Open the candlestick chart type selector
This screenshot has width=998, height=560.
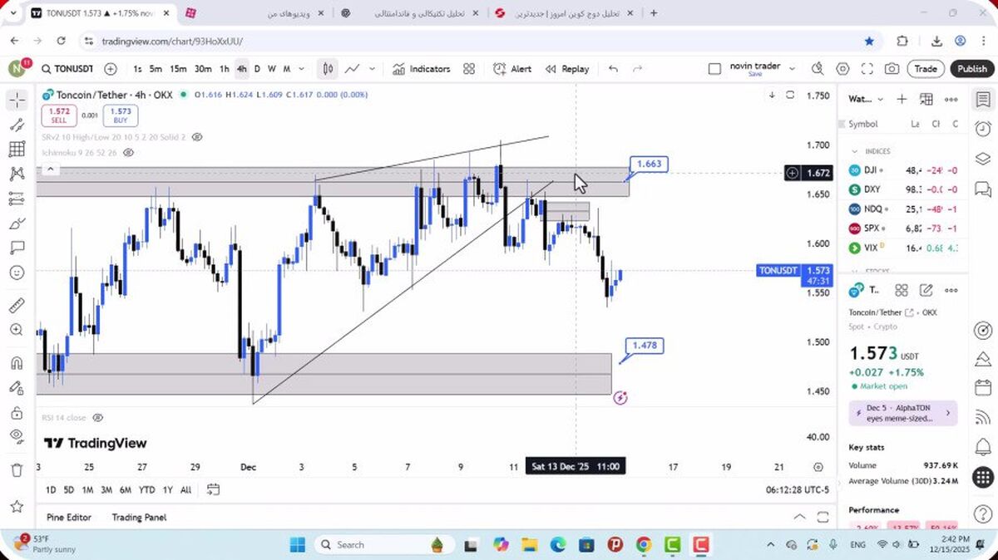coord(329,69)
